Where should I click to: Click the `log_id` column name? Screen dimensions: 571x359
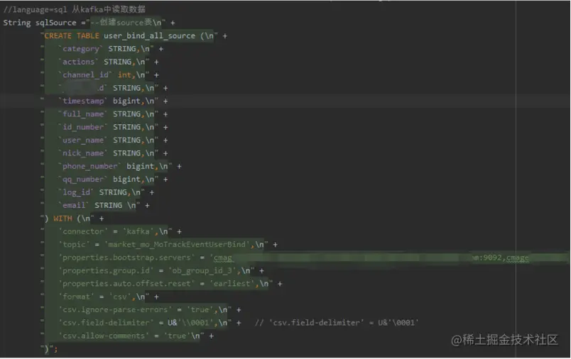(x=77, y=192)
